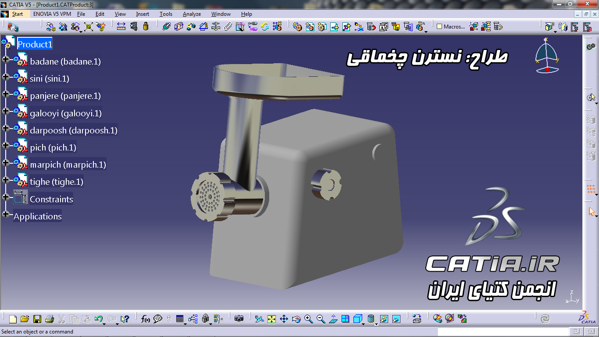Click the Open folder icon
The width and height of the screenshot is (599, 337).
coord(25,319)
